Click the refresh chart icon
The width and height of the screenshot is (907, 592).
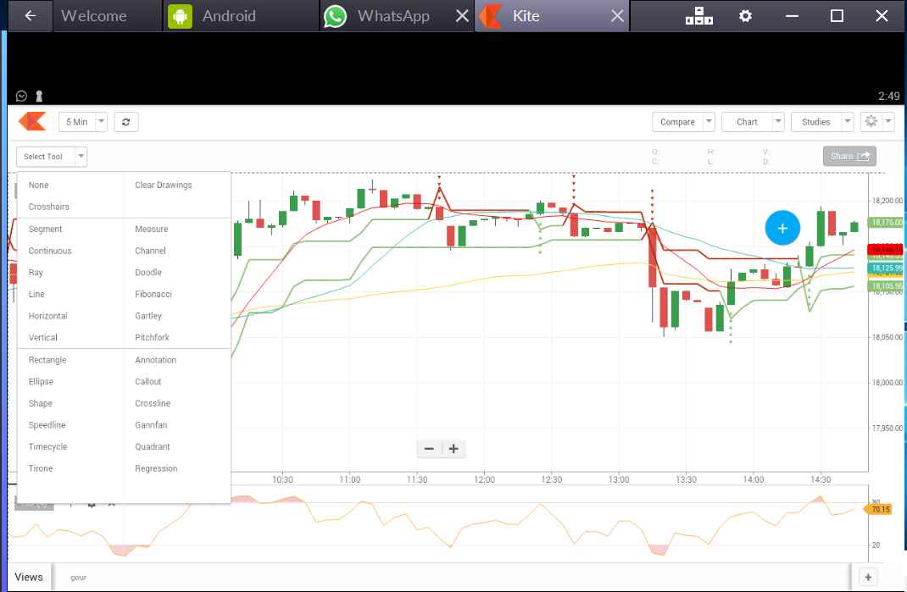click(x=125, y=122)
